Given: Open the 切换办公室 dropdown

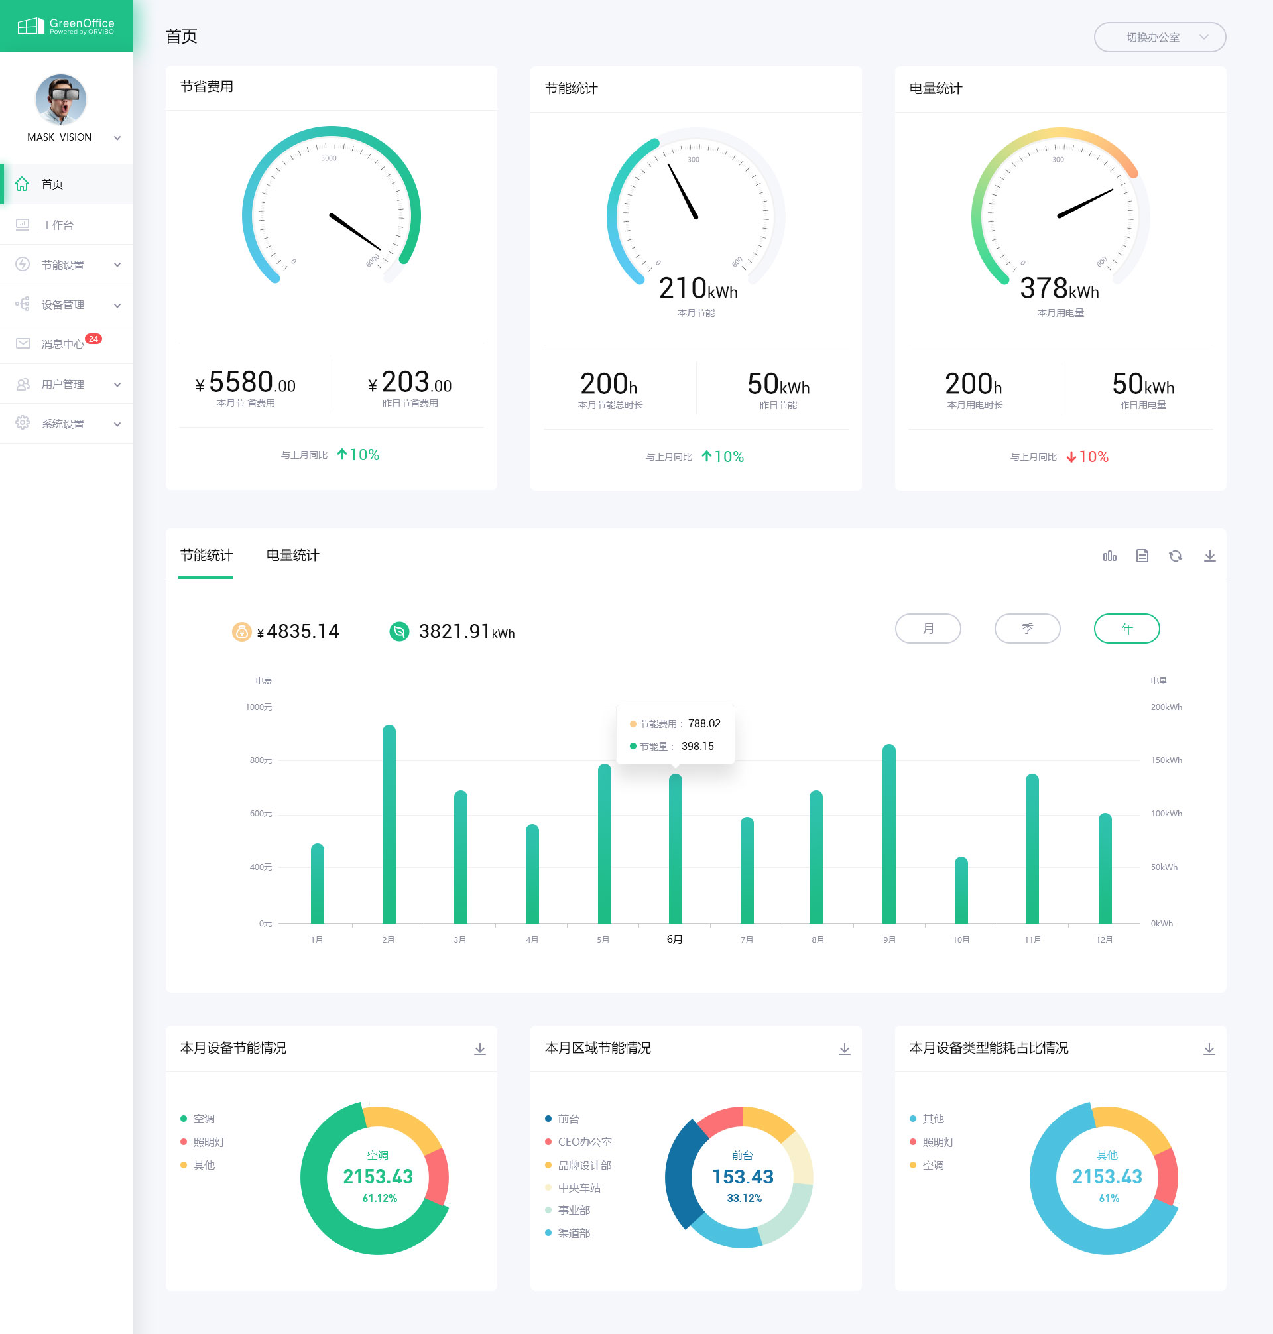Looking at the screenshot, I should pyautogui.click(x=1159, y=37).
